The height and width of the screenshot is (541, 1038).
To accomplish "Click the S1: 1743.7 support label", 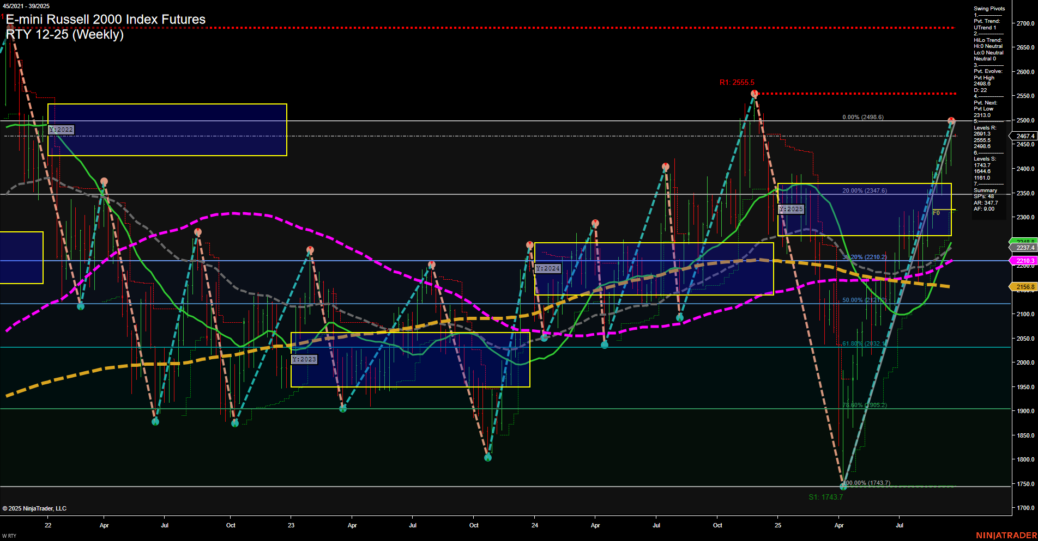I will tap(826, 497).
